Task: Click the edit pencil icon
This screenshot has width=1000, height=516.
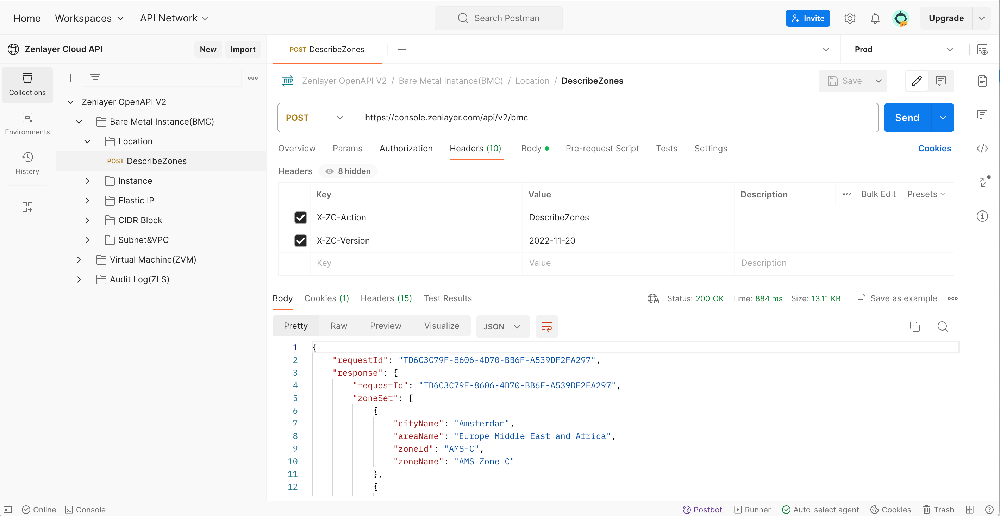Action: [917, 81]
